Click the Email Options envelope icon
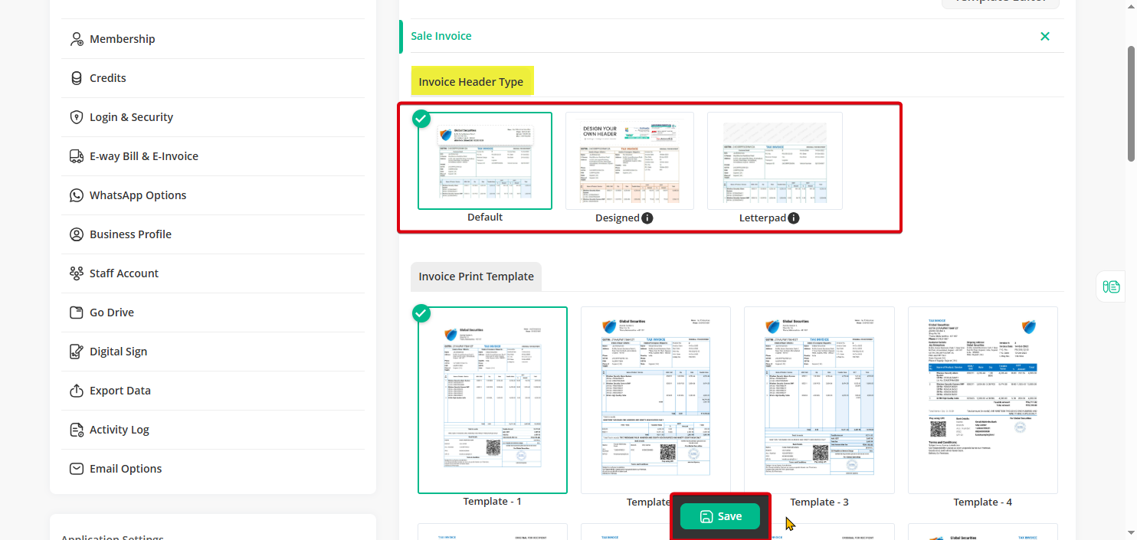1137x540 pixels. click(77, 469)
